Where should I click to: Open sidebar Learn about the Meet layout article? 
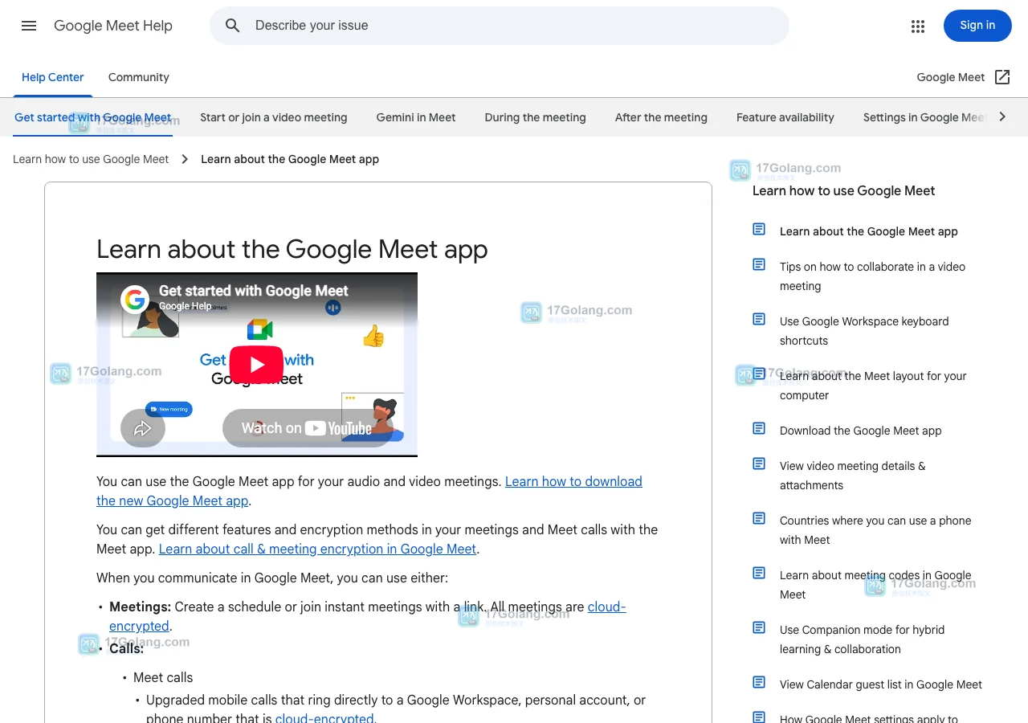[873, 386]
